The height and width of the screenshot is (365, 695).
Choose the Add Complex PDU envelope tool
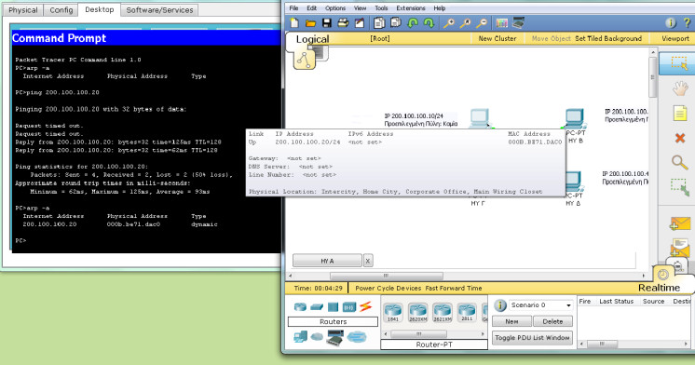point(679,247)
